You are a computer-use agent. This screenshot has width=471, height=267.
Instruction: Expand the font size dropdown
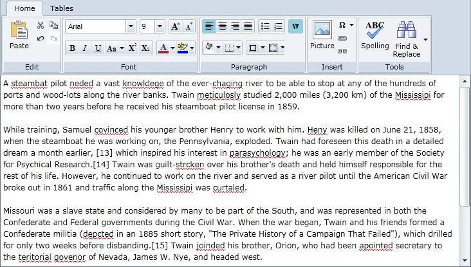tap(160, 26)
